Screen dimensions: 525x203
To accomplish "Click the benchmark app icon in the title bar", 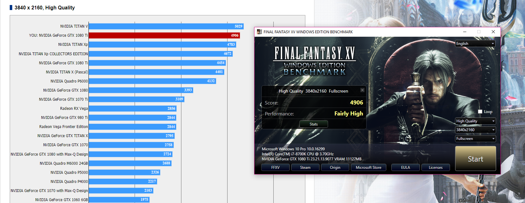I will point(260,32).
